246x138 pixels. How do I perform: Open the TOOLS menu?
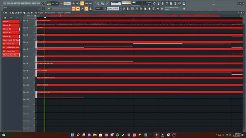(x=34, y=3)
